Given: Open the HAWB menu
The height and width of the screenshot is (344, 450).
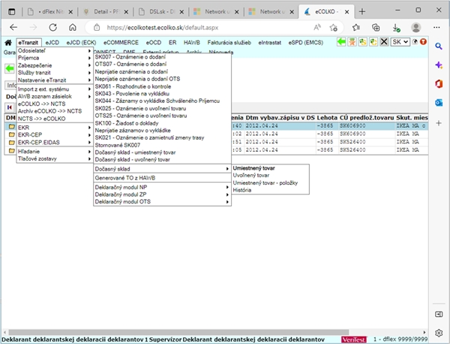Looking at the screenshot, I should (x=192, y=43).
